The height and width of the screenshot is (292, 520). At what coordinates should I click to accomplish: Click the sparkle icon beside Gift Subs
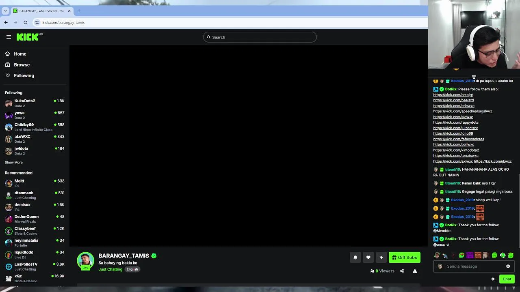tap(381, 257)
